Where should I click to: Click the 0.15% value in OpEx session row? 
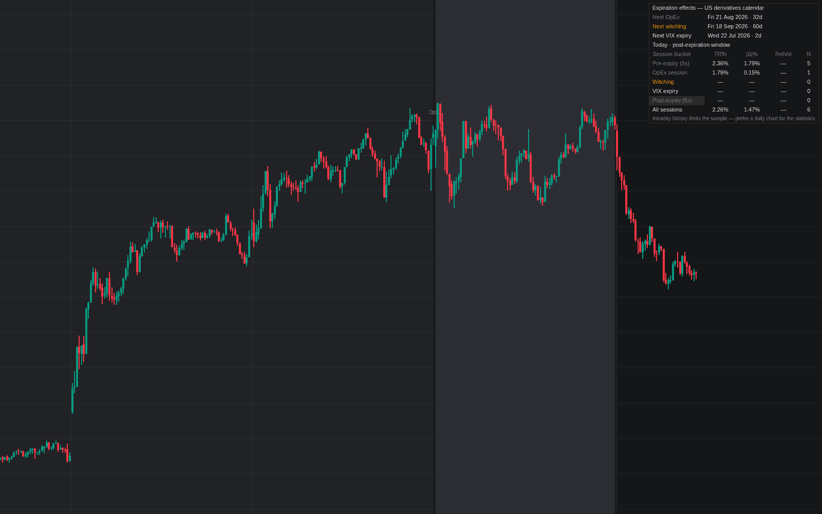tap(752, 72)
